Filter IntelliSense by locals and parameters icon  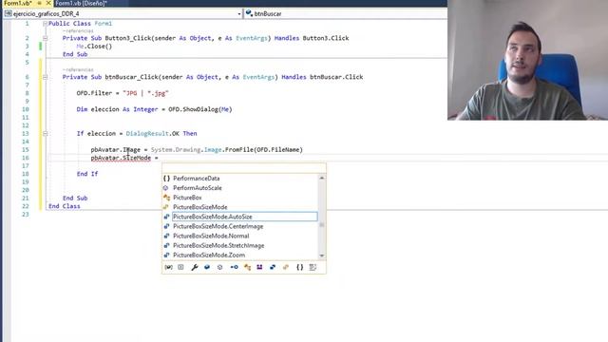[168, 267]
